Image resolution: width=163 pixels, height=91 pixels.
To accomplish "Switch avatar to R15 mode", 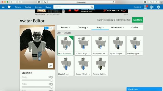I will pyautogui.click(x=51, y=28).
